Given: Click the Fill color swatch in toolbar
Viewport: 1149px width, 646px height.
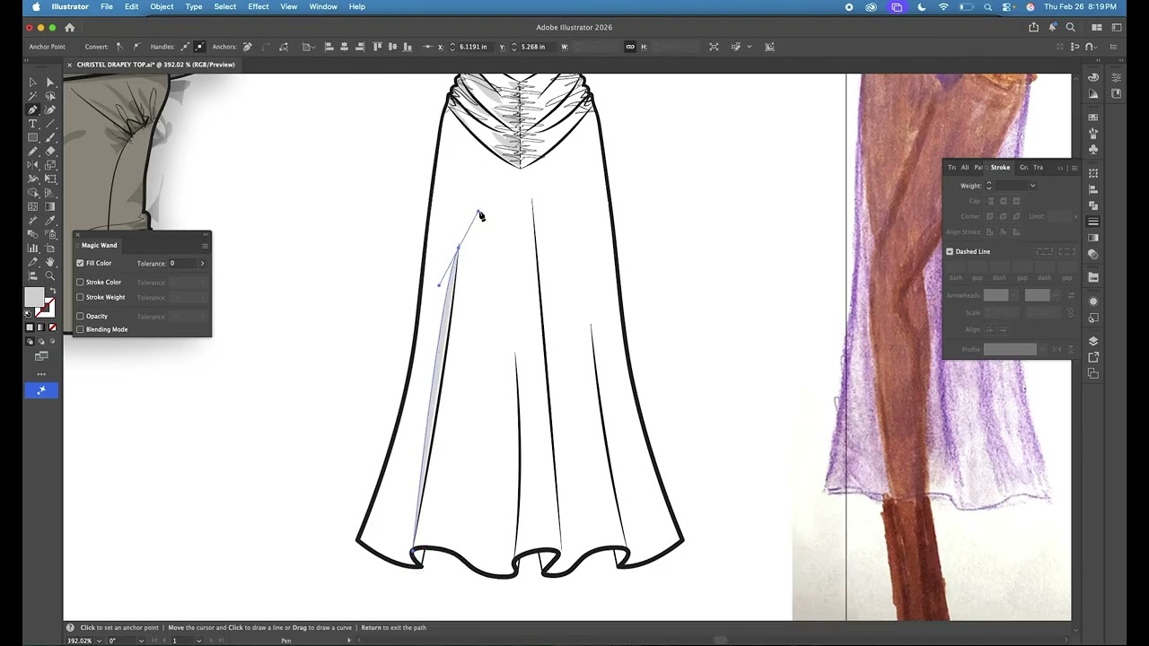Looking at the screenshot, I should point(34,297).
